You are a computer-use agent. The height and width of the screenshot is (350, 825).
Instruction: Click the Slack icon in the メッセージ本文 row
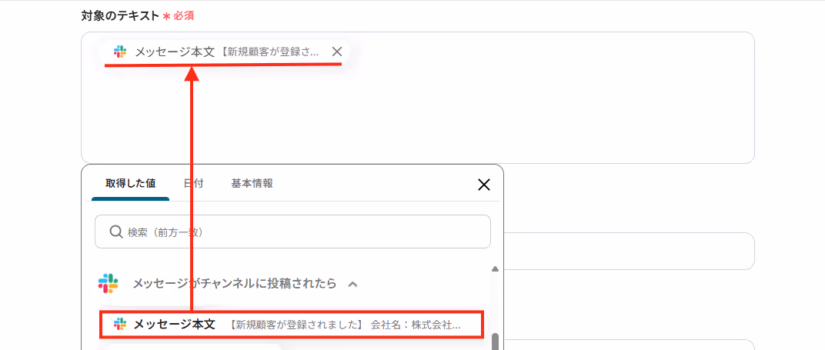coord(120,325)
